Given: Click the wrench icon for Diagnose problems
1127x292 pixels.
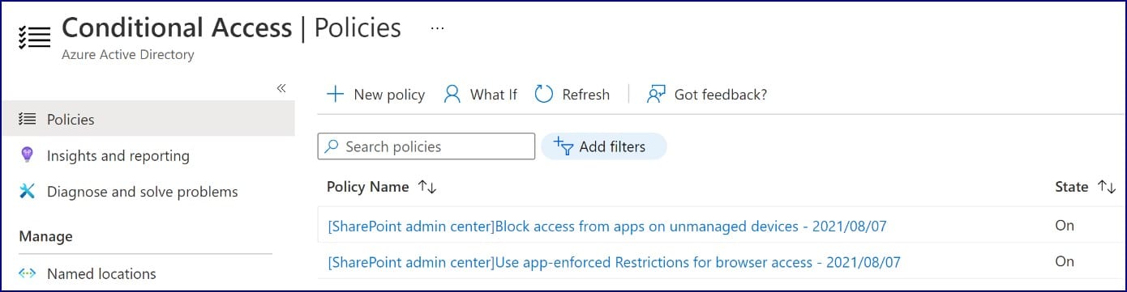Looking at the screenshot, I should tap(27, 192).
